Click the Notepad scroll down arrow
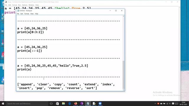 coord(123,90)
